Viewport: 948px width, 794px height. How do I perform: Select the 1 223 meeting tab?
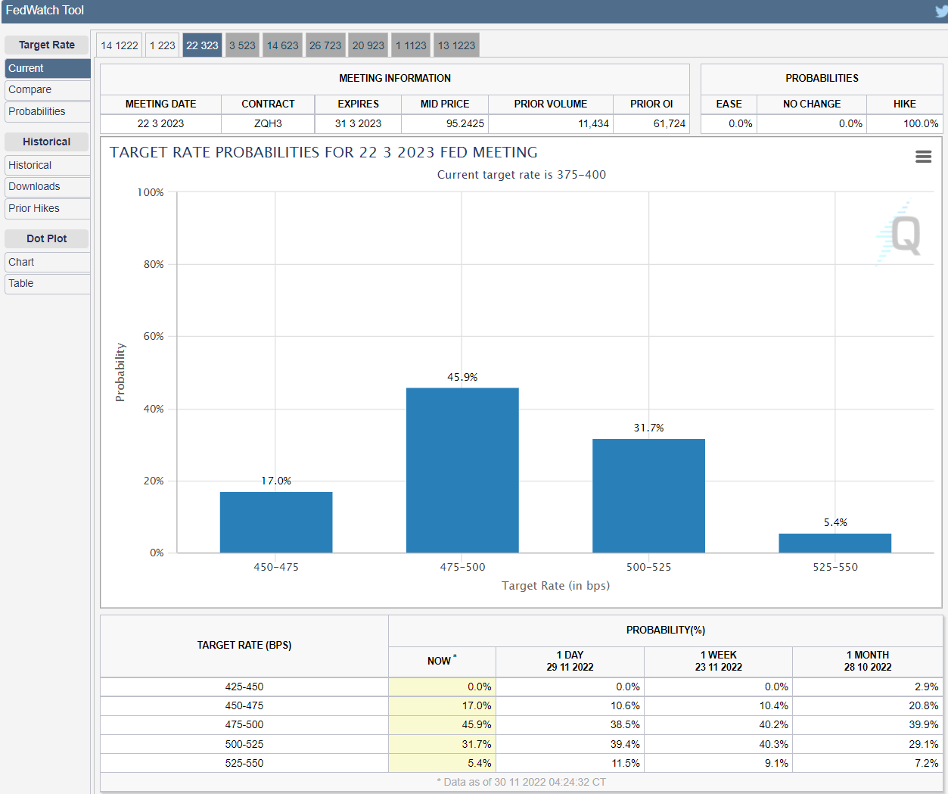pyautogui.click(x=162, y=45)
